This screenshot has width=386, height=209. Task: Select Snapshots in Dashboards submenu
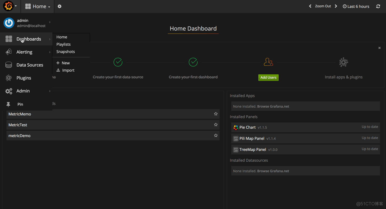(66, 52)
